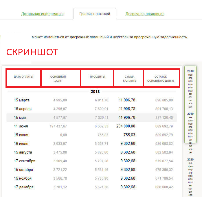Select мар under 2018 in navigator
Image resolution: width=202 pixels, height=197 pixels.
point(190,75)
